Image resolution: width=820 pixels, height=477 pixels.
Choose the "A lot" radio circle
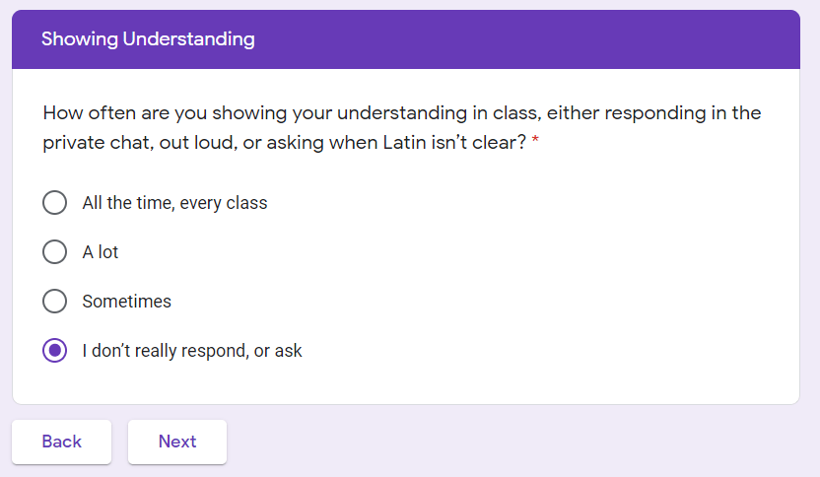click(55, 252)
